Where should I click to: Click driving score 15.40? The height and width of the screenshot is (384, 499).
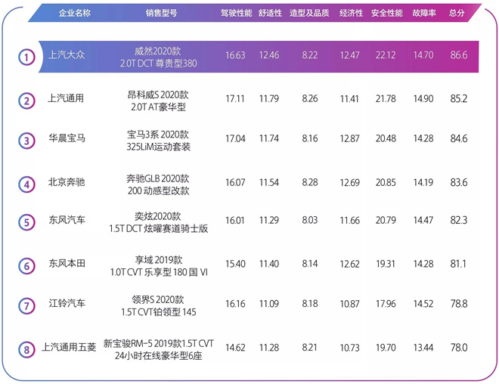tap(235, 264)
